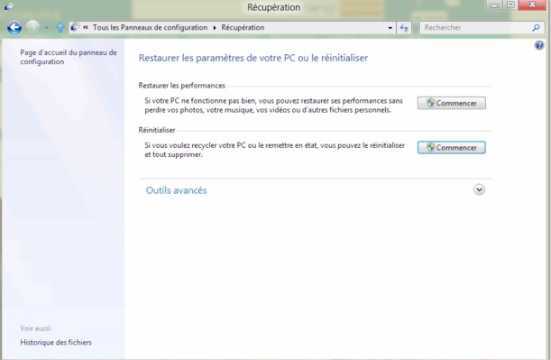Open 'Page d'accueil du panneau de configuration'
The height and width of the screenshot is (360, 551).
click(69, 57)
